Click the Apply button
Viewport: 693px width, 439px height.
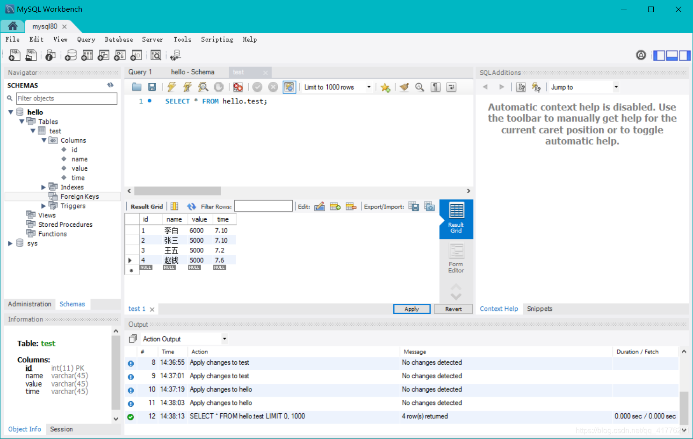point(411,309)
